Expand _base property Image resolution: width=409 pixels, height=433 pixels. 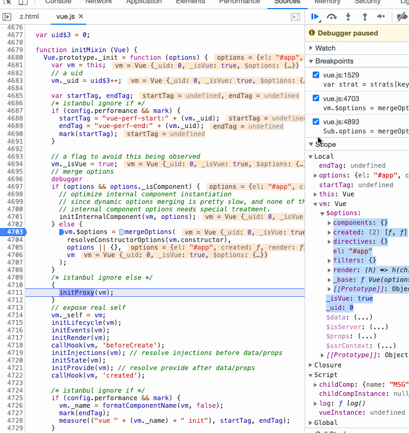329,280
